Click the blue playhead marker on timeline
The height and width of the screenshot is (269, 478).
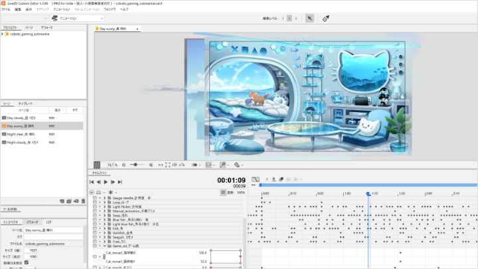pos(368,194)
